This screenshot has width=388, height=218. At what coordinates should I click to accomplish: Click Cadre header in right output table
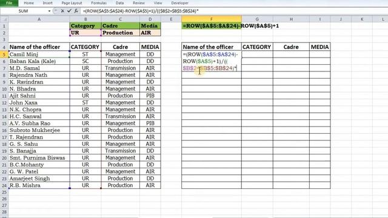291,47
